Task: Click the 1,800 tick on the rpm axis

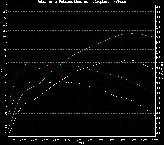Action: pos(12,140)
